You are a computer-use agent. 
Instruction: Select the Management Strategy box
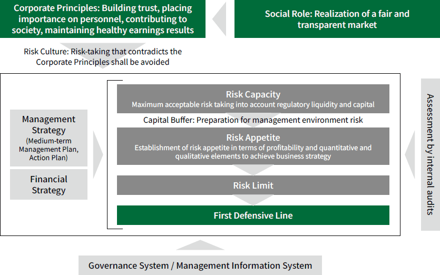pos(48,137)
